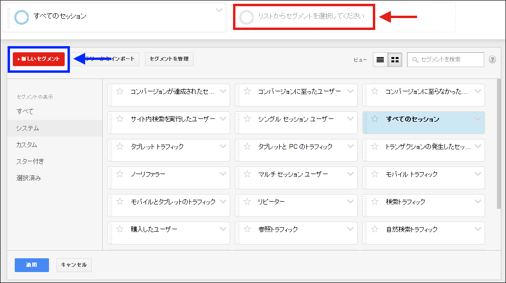Open dropdown on マルチ セッション ユーザー tile
Viewport: 506px width, 283px height.
tap(350, 174)
